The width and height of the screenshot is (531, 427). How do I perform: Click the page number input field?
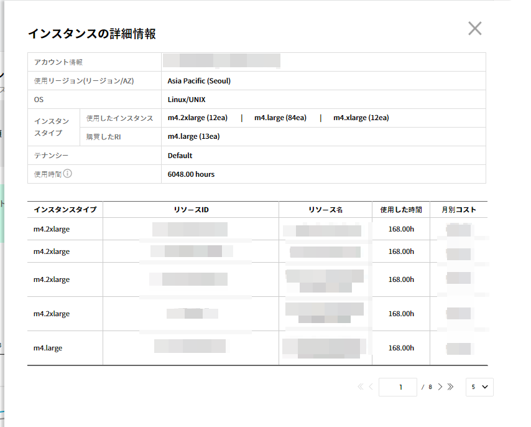pyautogui.click(x=397, y=387)
